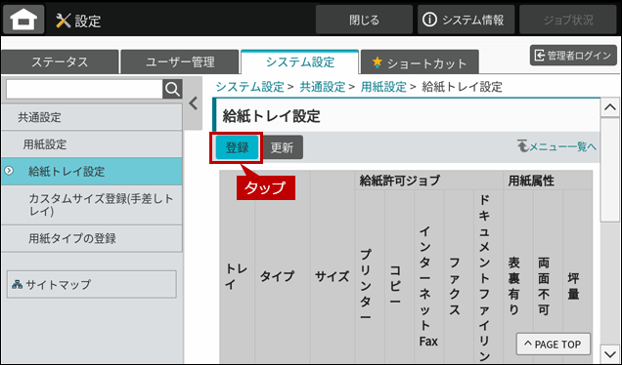The width and height of the screenshot is (622, 365).
Task: Select 給紙トレイ設定 in sidebar
Action: click(x=92, y=172)
